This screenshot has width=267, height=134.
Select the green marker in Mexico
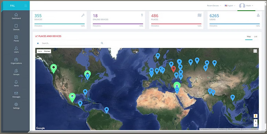coord(72,97)
